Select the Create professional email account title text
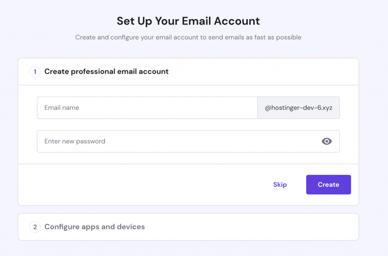This screenshot has height=256, width=388. point(106,71)
